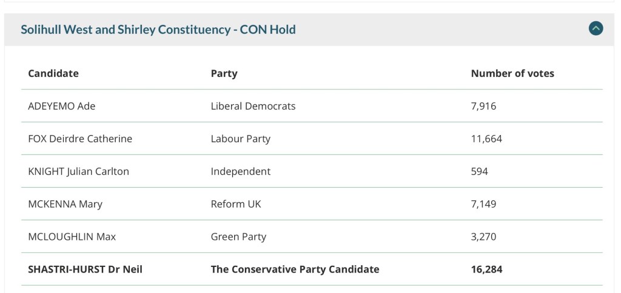Click the Number of votes column header

512,73
